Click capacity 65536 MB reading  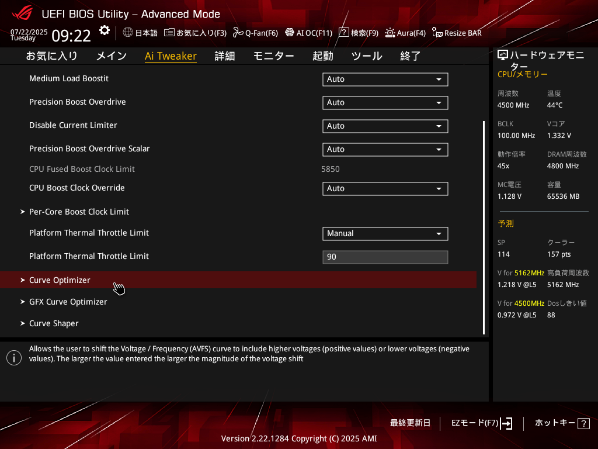pos(564,196)
